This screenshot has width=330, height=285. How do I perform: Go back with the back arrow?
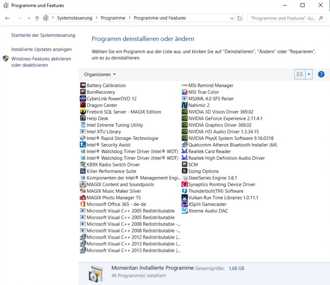click(x=7, y=18)
